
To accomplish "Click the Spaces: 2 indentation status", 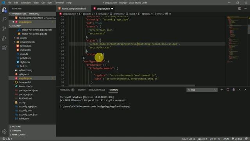I will (x=202, y=139).
